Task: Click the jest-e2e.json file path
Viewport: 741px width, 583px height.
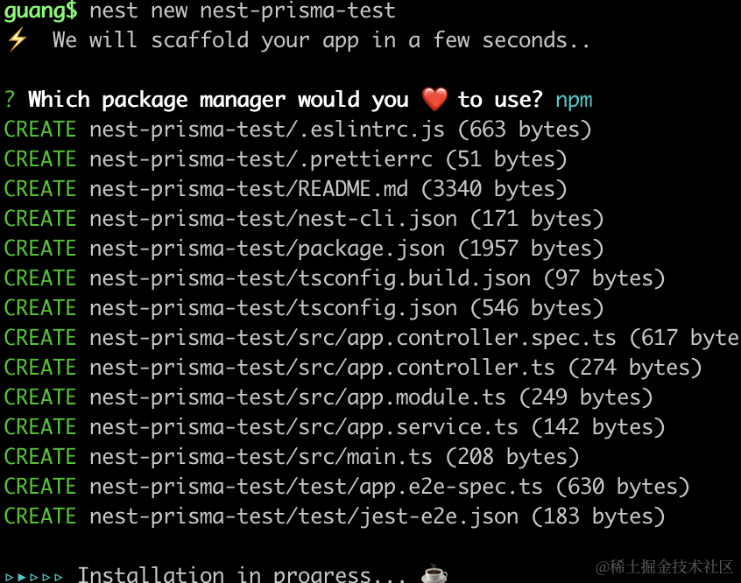Action: pos(304,516)
